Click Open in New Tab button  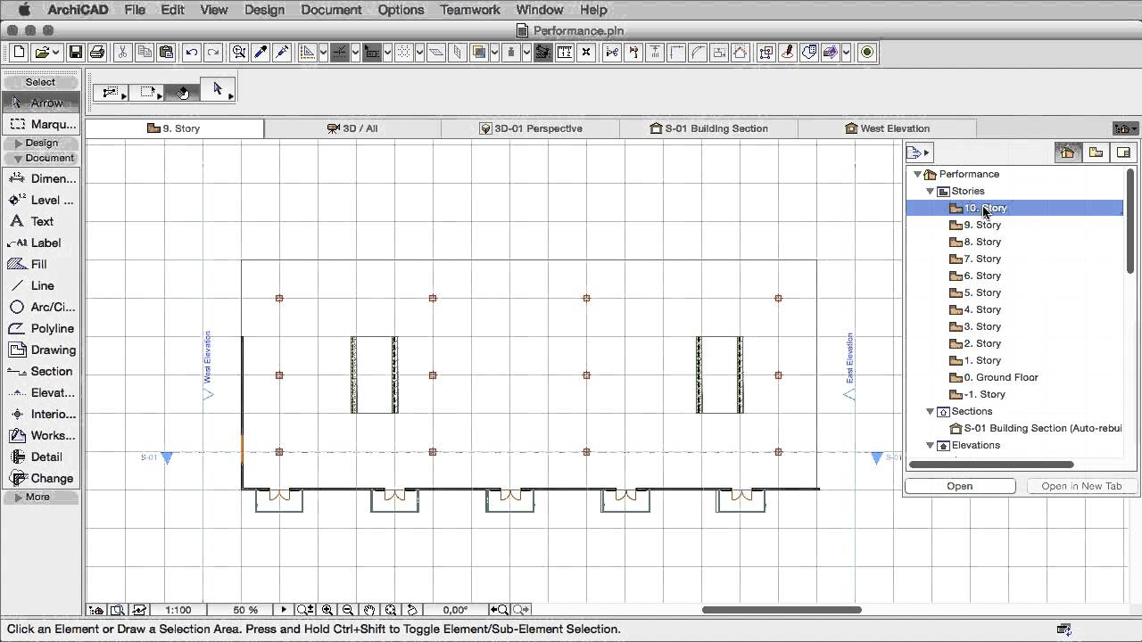tap(1081, 486)
